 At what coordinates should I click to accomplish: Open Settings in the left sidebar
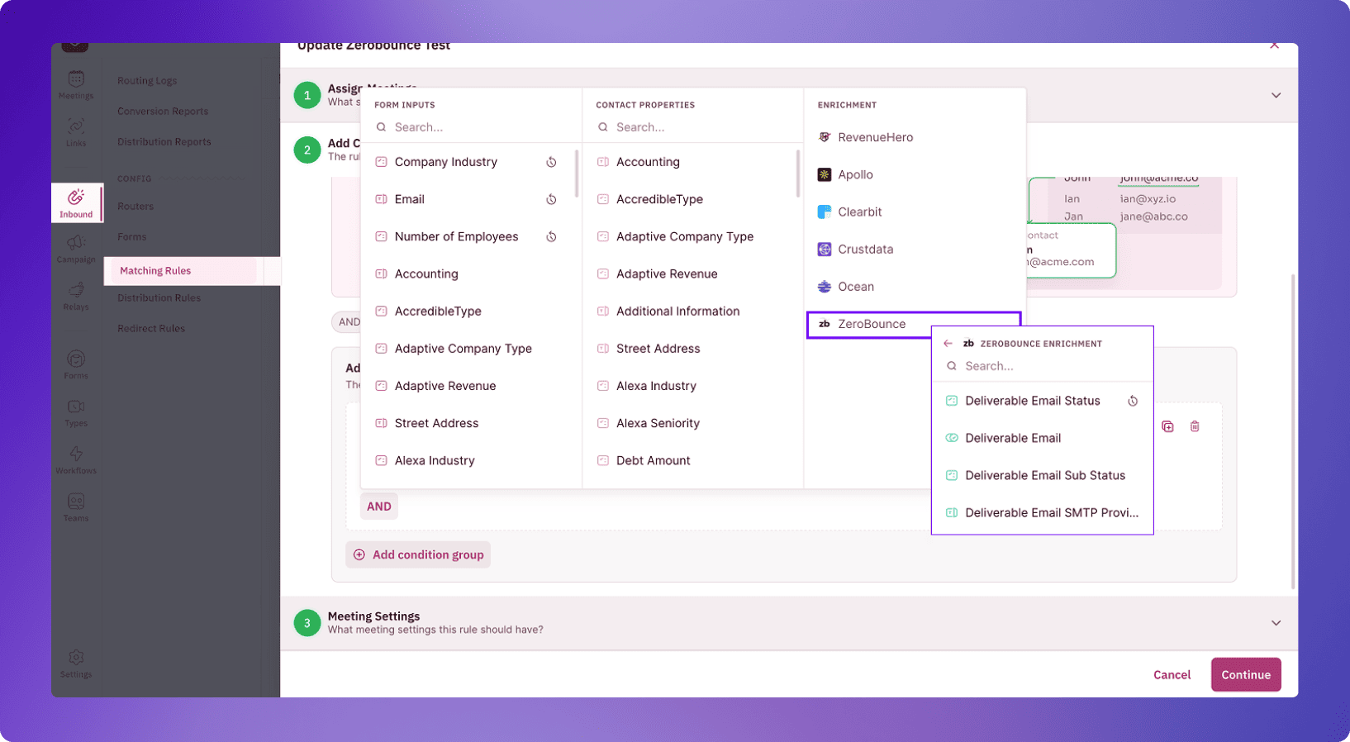tap(76, 664)
